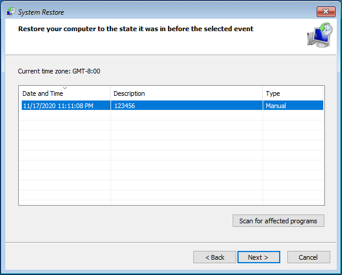Cancel the System Restore wizard
The height and width of the screenshot is (275, 342).
[x=309, y=257]
